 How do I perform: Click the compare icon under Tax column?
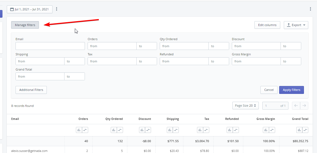pyautogui.click(x=206, y=130)
